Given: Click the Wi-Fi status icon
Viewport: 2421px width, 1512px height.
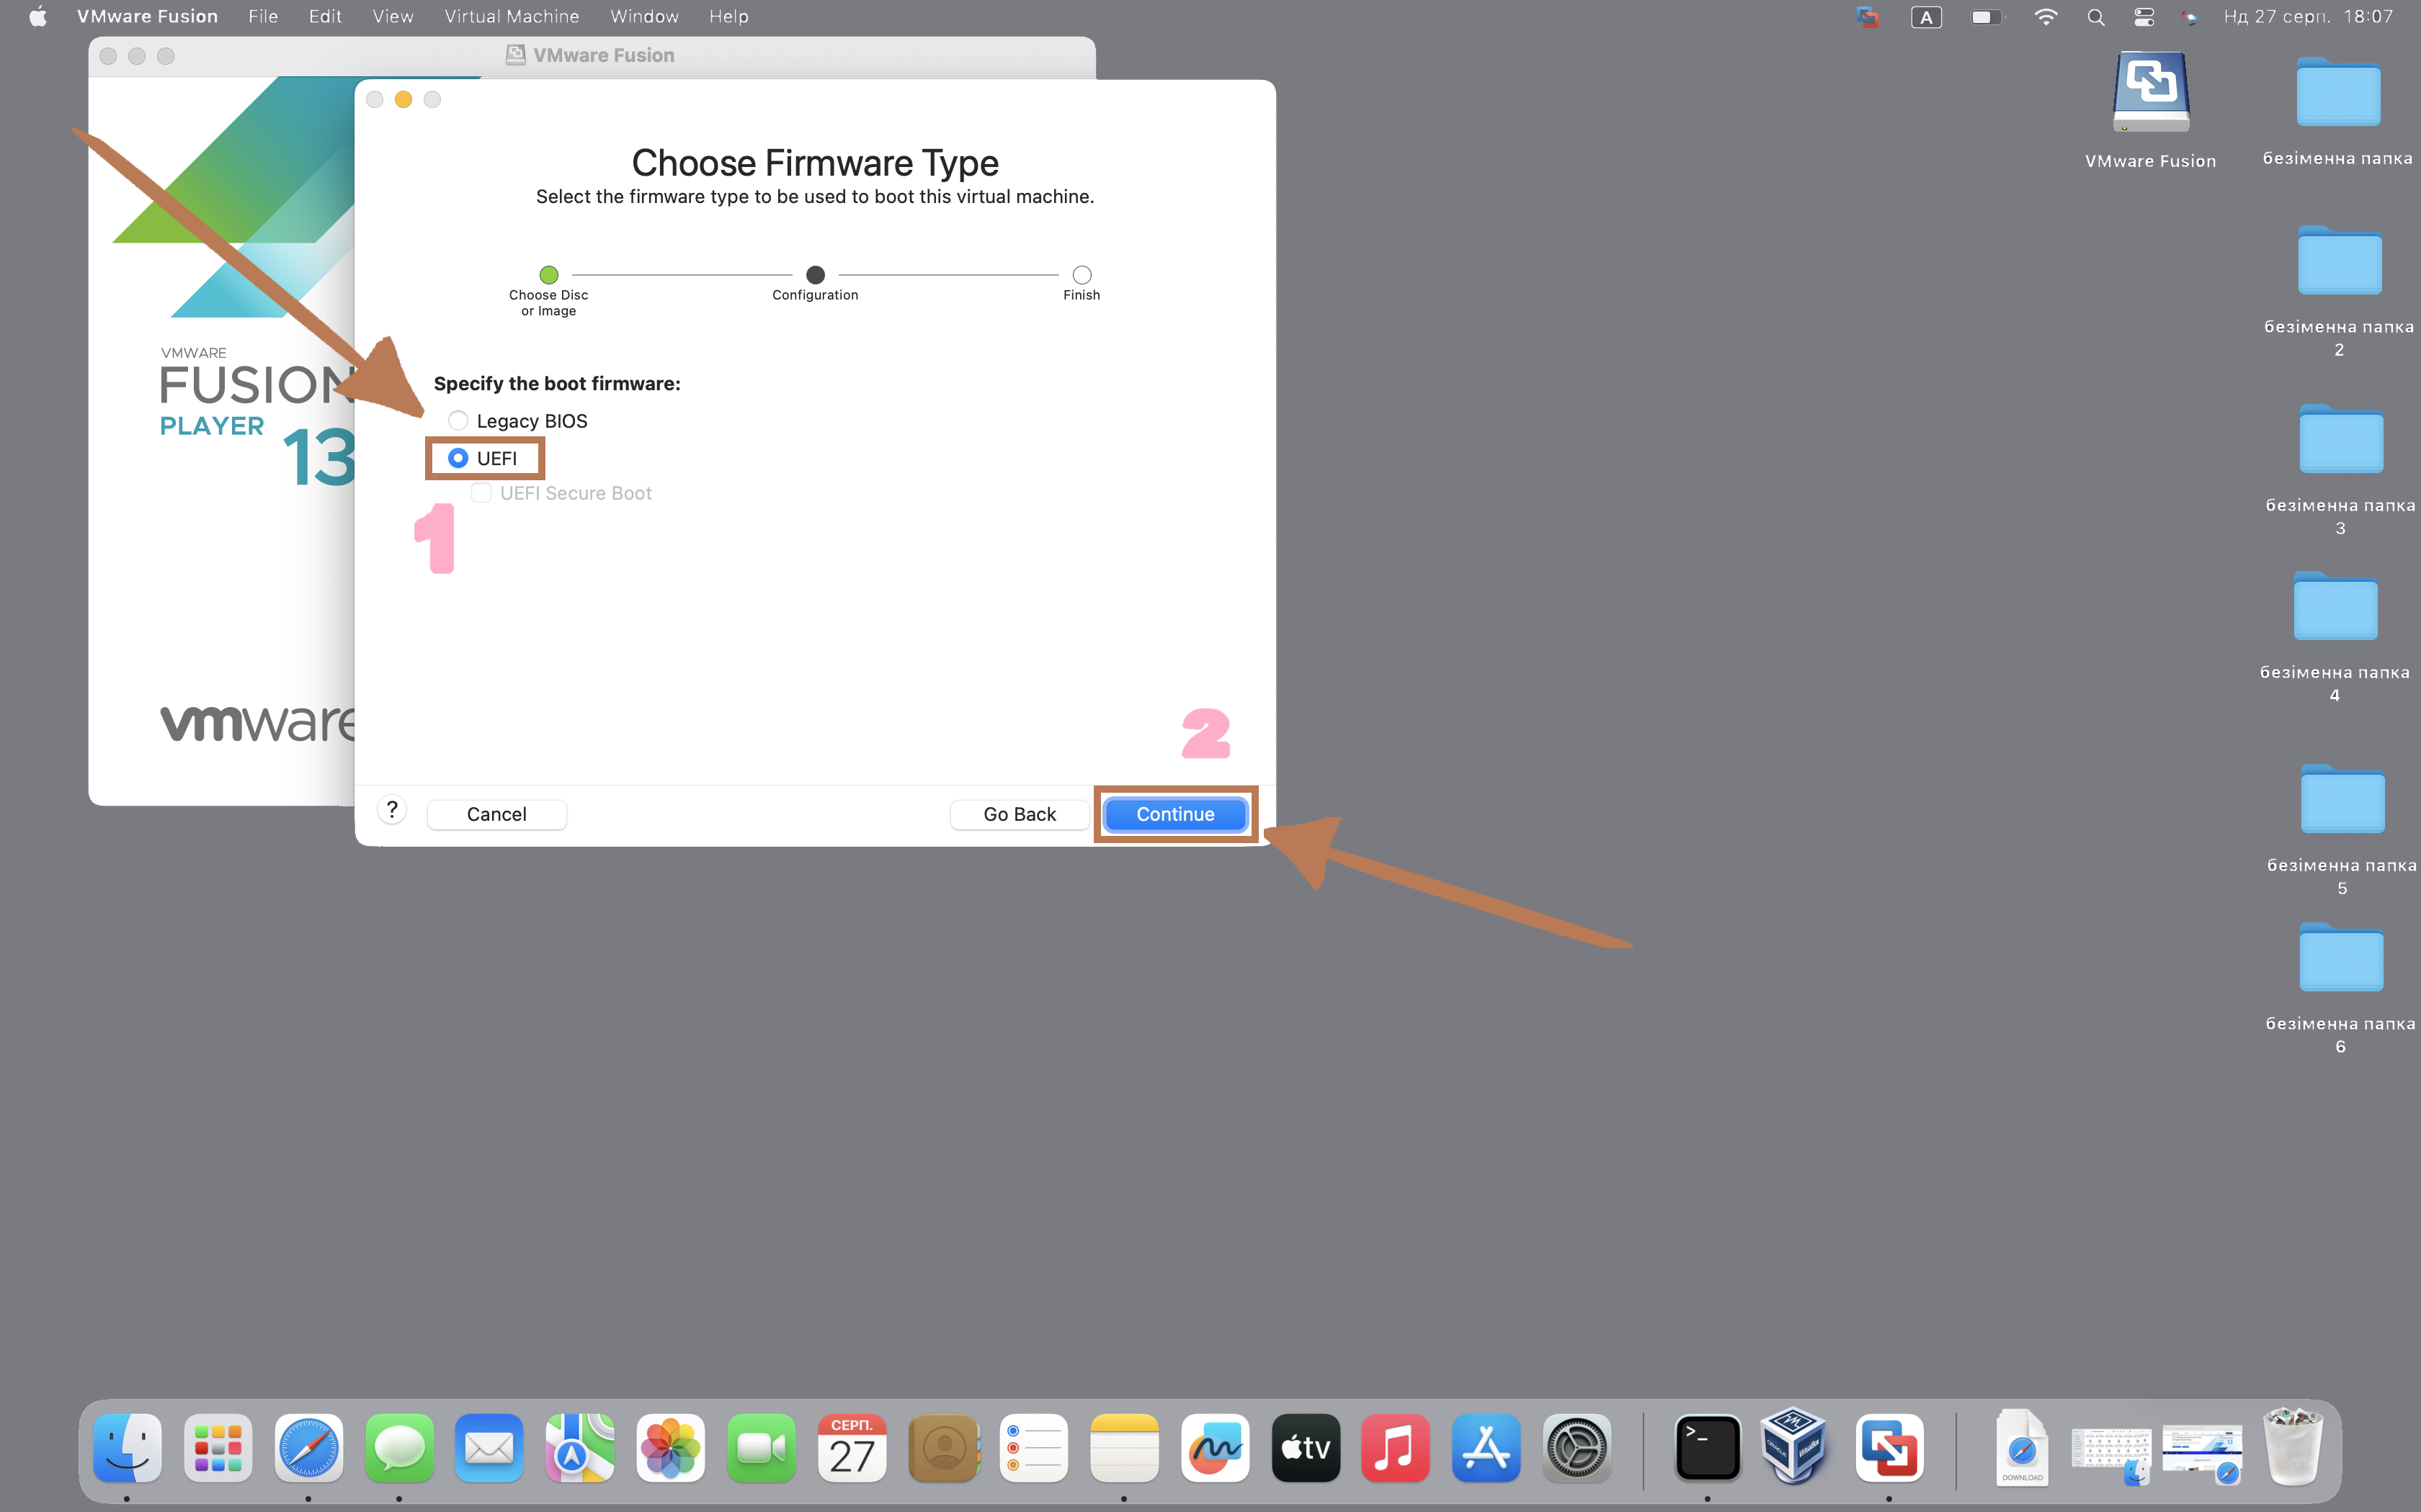Looking at the screenshot, I should click(x=2046, y=16).
